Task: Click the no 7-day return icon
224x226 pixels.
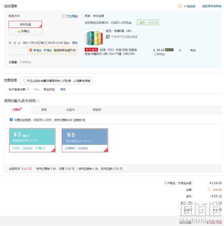Action: (x=108, y=37)
